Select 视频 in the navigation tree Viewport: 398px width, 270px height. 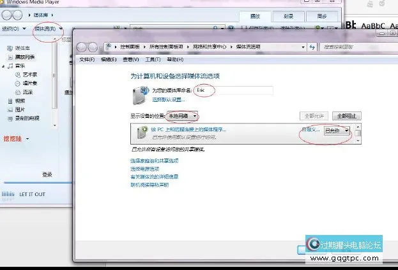click(x=20, y=101)
